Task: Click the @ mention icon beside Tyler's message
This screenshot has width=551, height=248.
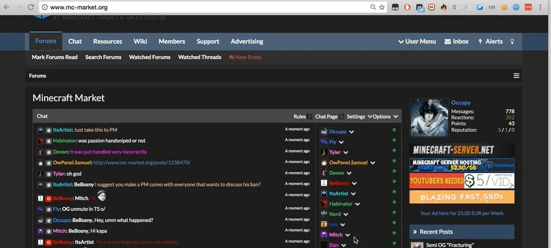Action: tap(49, 174)
